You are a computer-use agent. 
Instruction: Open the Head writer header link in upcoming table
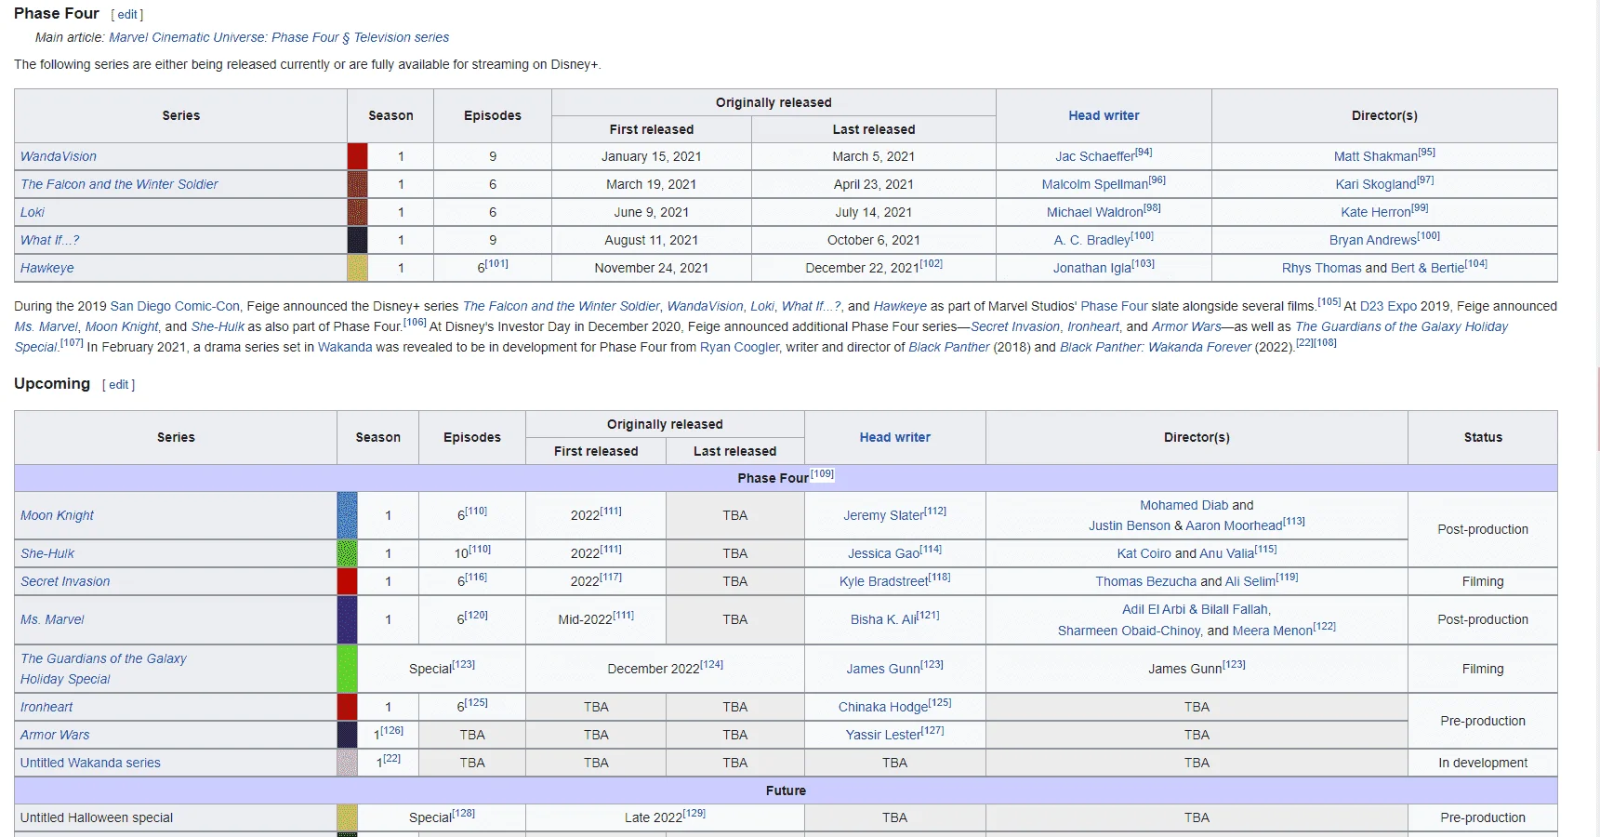(x=894, y=437)
